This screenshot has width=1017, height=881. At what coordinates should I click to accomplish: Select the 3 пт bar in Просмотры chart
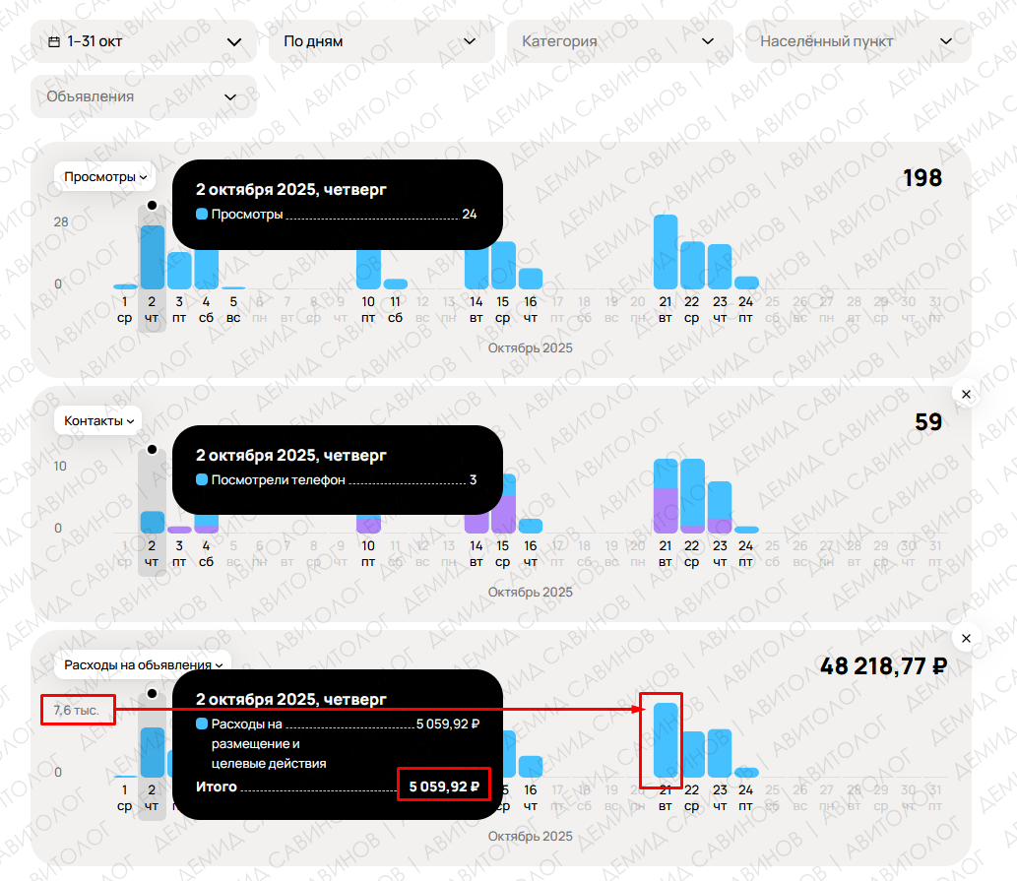point(179,271)
